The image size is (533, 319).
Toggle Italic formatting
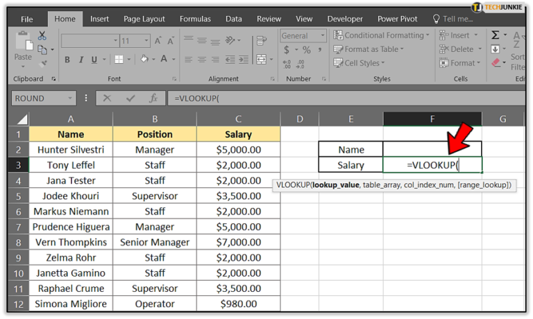point(81,60)
